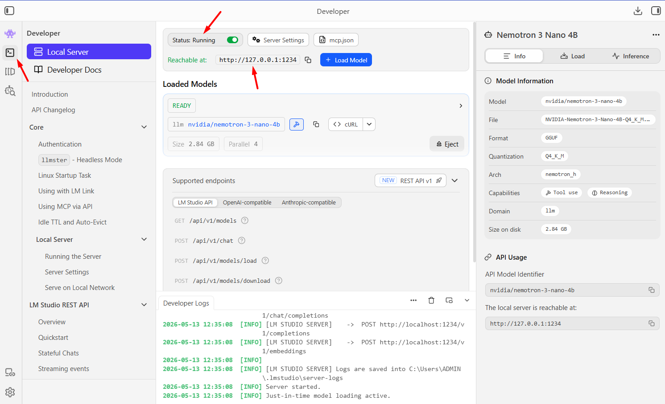Pop out Developer Logs into separate window
The image size is (665, 404).
(x=449, y=300)
